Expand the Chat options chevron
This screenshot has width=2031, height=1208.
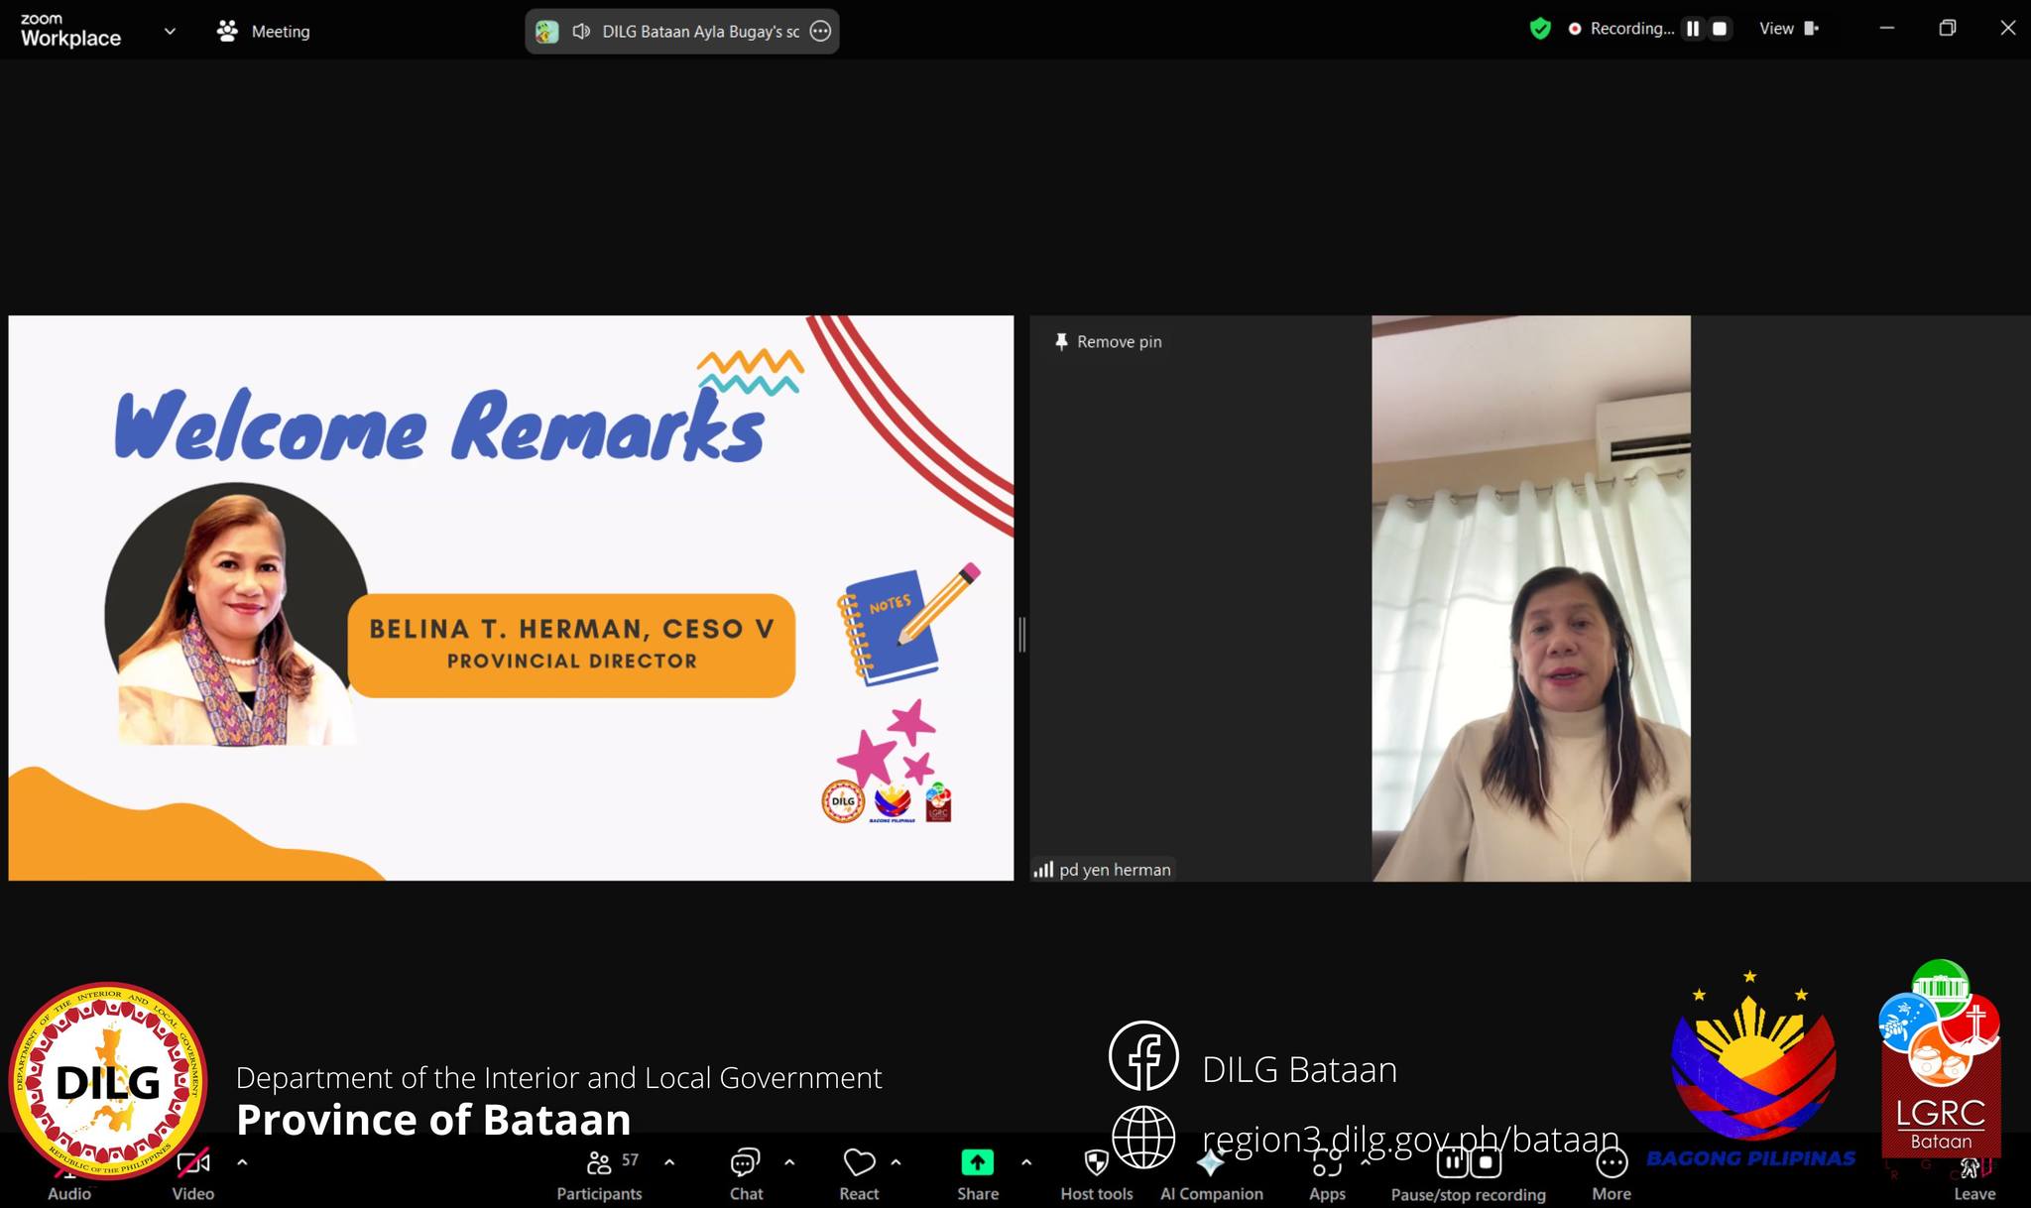[x=789, y=1162]
